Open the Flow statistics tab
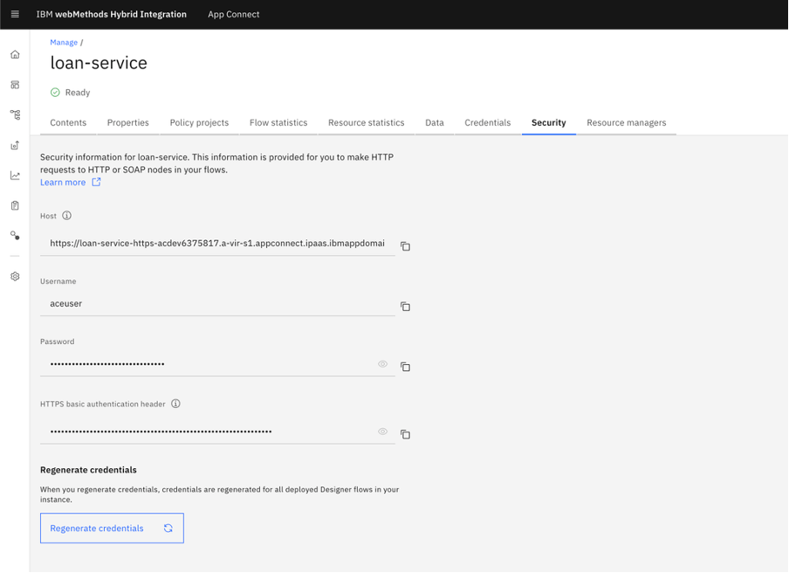 pyautogui.click(x=278, y=123)
